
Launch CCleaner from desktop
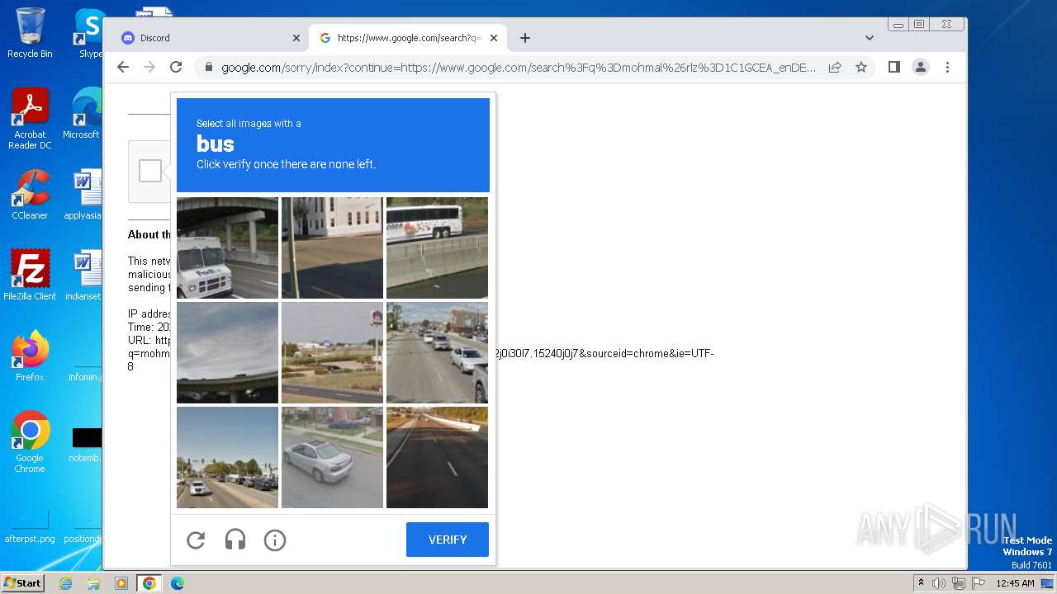[30, 195]
